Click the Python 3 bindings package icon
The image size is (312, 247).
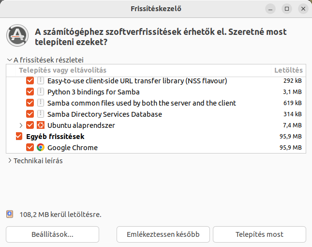tap(41, 92)
